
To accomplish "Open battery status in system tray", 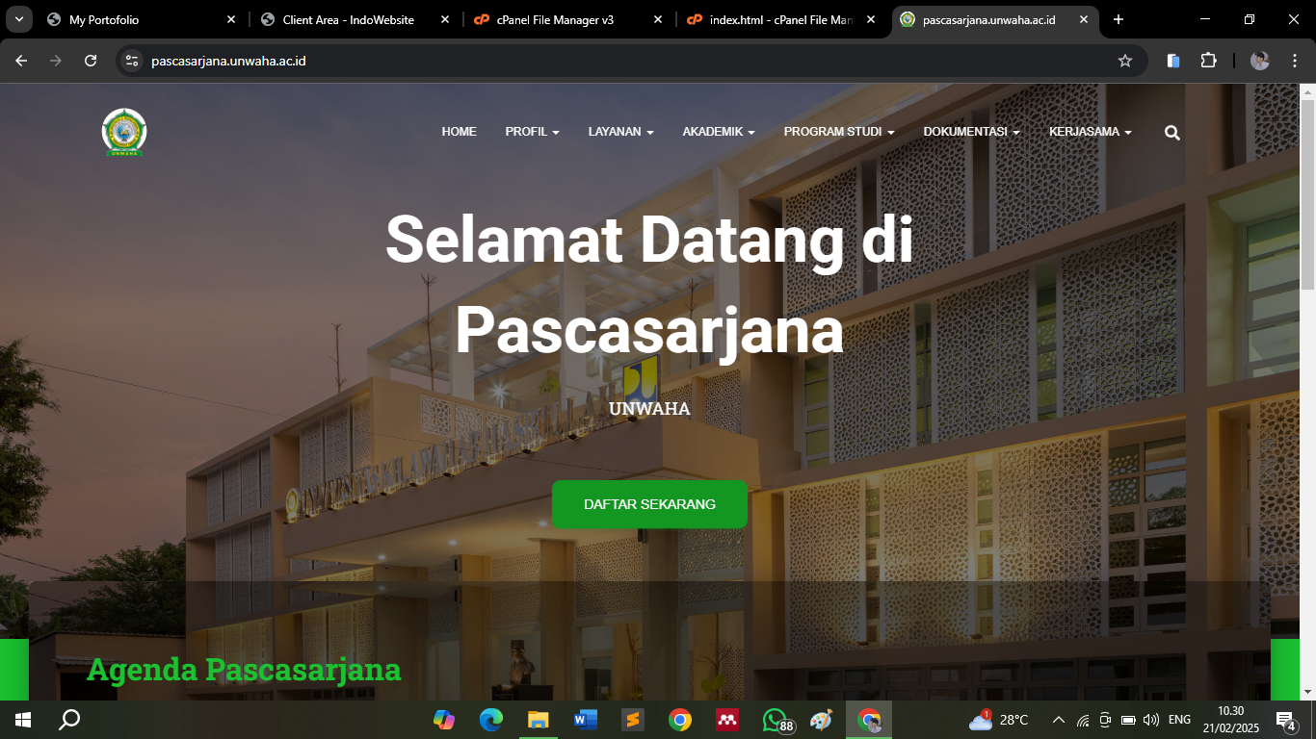I will tap(1128, 720).
